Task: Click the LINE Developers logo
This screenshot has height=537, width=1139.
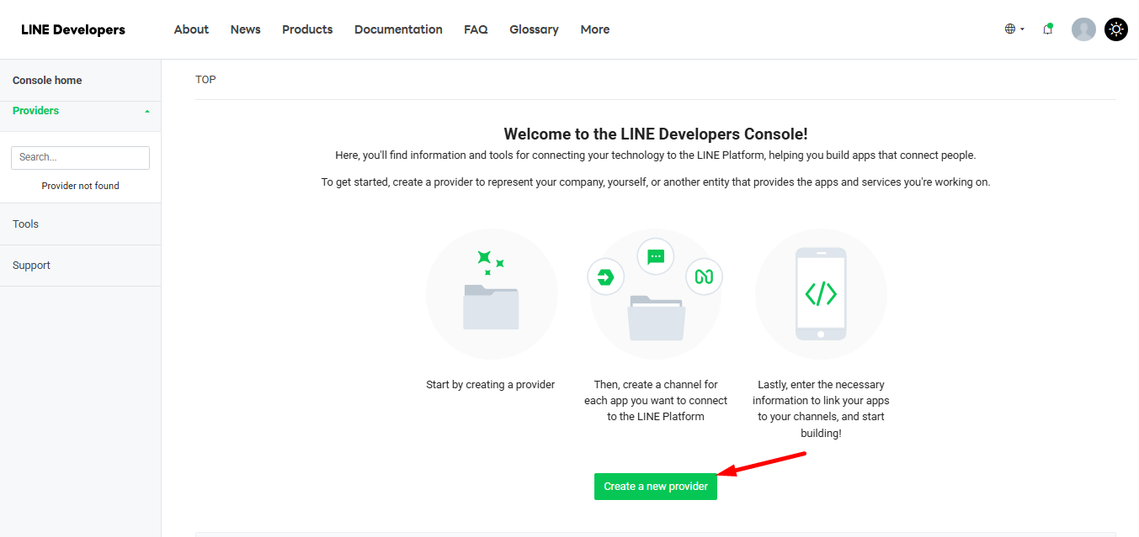Action: click(x=72, y=29)
